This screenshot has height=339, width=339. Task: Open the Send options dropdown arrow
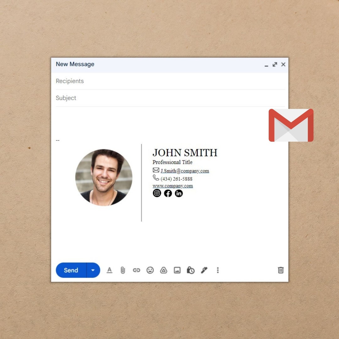tap(93, 270)
